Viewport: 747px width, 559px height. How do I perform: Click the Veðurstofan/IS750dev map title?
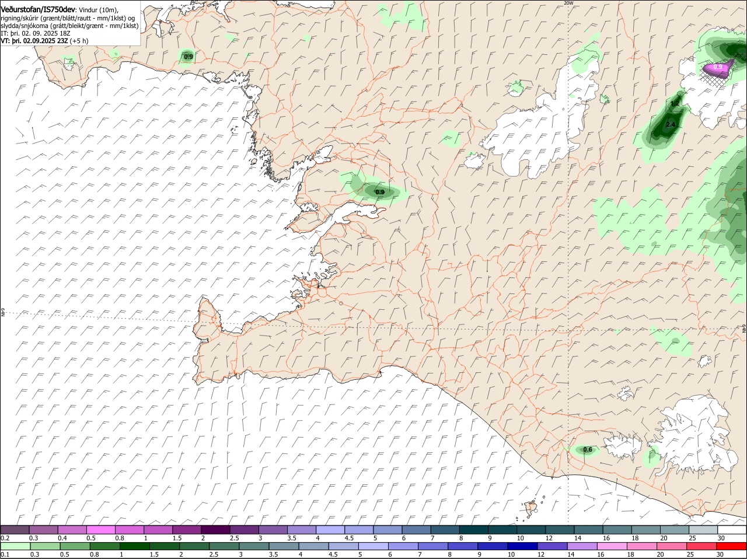point(38,10)
